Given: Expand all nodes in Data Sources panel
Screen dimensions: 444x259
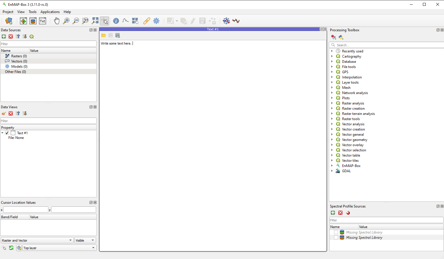Looking at the screenshot, I should (x=25, y=36).
